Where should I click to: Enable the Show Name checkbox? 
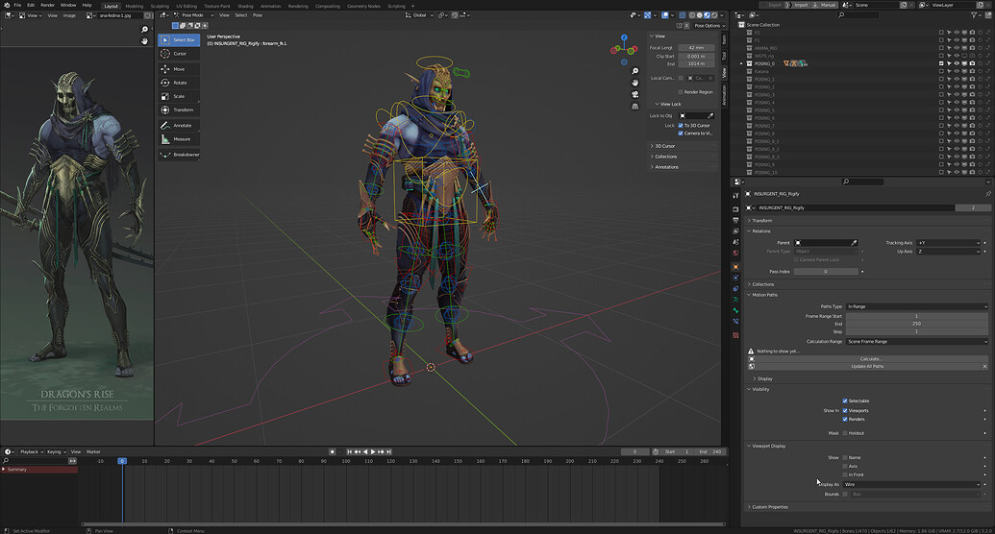tap(845, 457)
